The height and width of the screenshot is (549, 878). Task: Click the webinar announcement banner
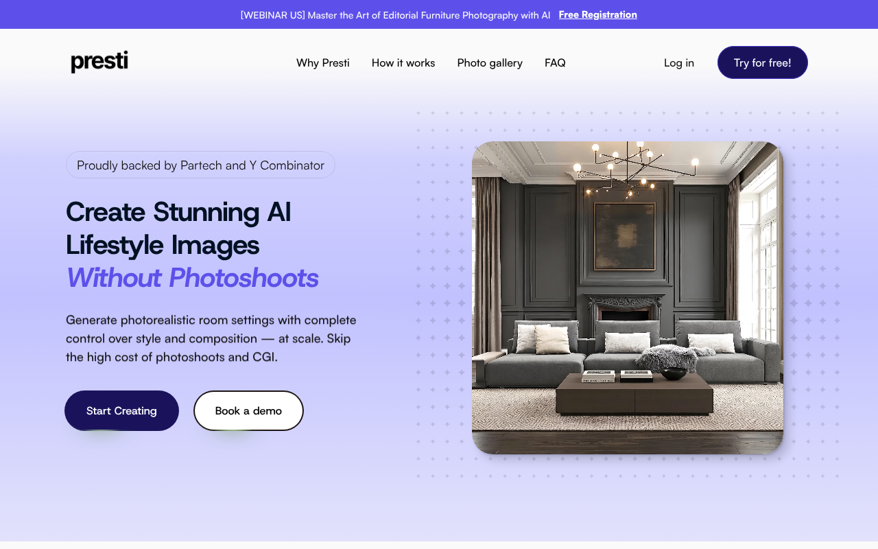coord(439,14)
